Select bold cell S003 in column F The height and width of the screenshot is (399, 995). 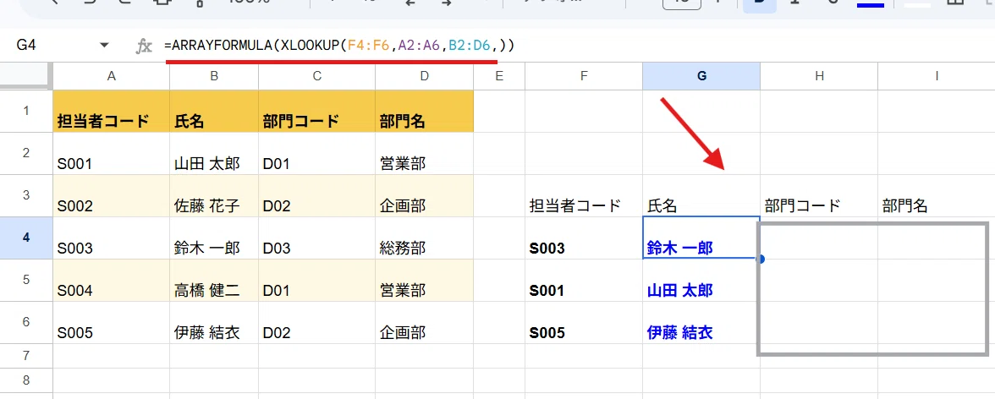coord(584,238)
